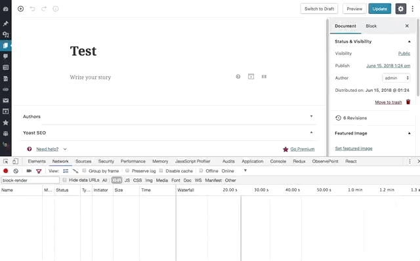Toggle the DevTools device toolbar icon

click(15, 161)
